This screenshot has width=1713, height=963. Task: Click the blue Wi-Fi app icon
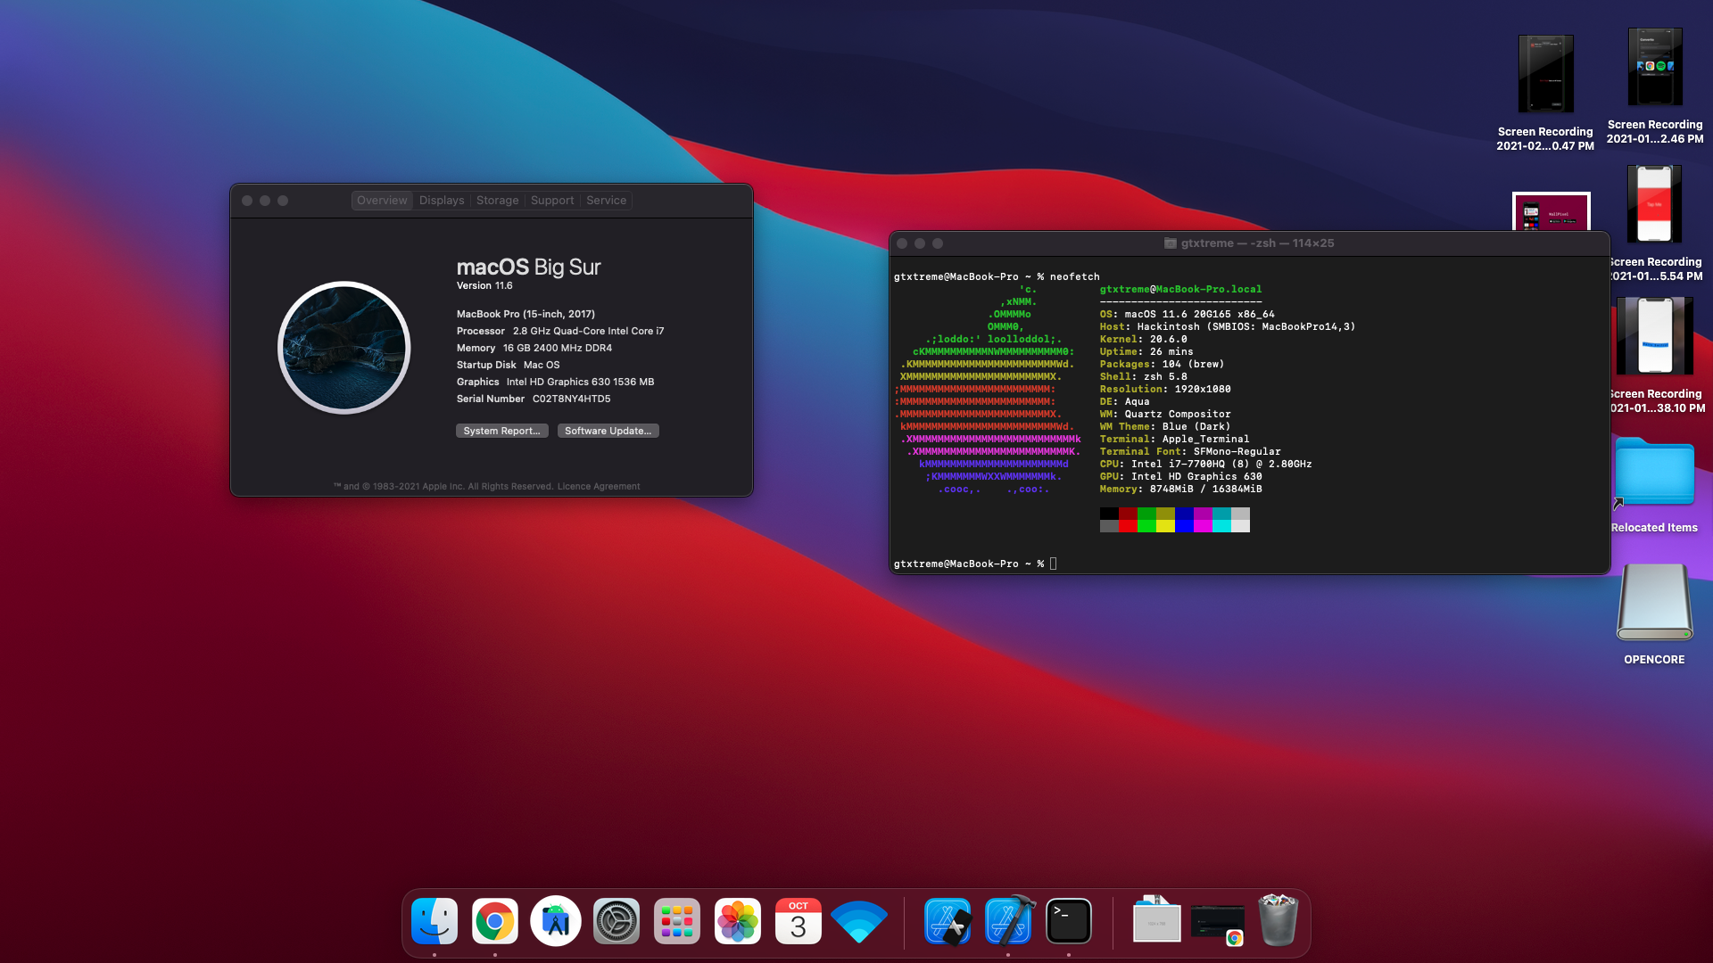859,921
